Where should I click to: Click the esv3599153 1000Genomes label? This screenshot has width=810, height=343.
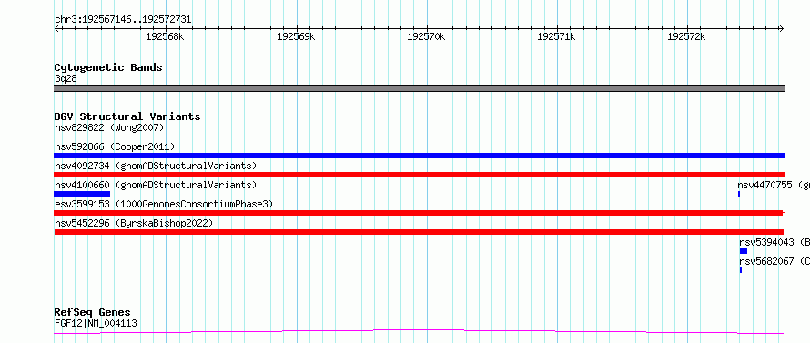click(164, 204)
